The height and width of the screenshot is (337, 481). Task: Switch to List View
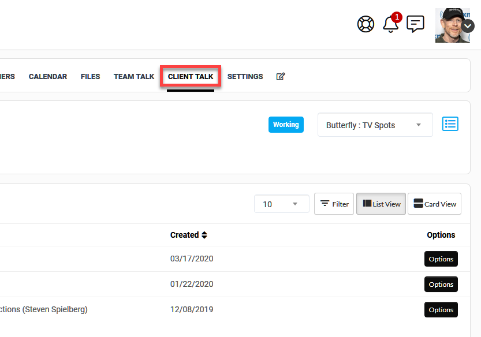tap(381, 204)
